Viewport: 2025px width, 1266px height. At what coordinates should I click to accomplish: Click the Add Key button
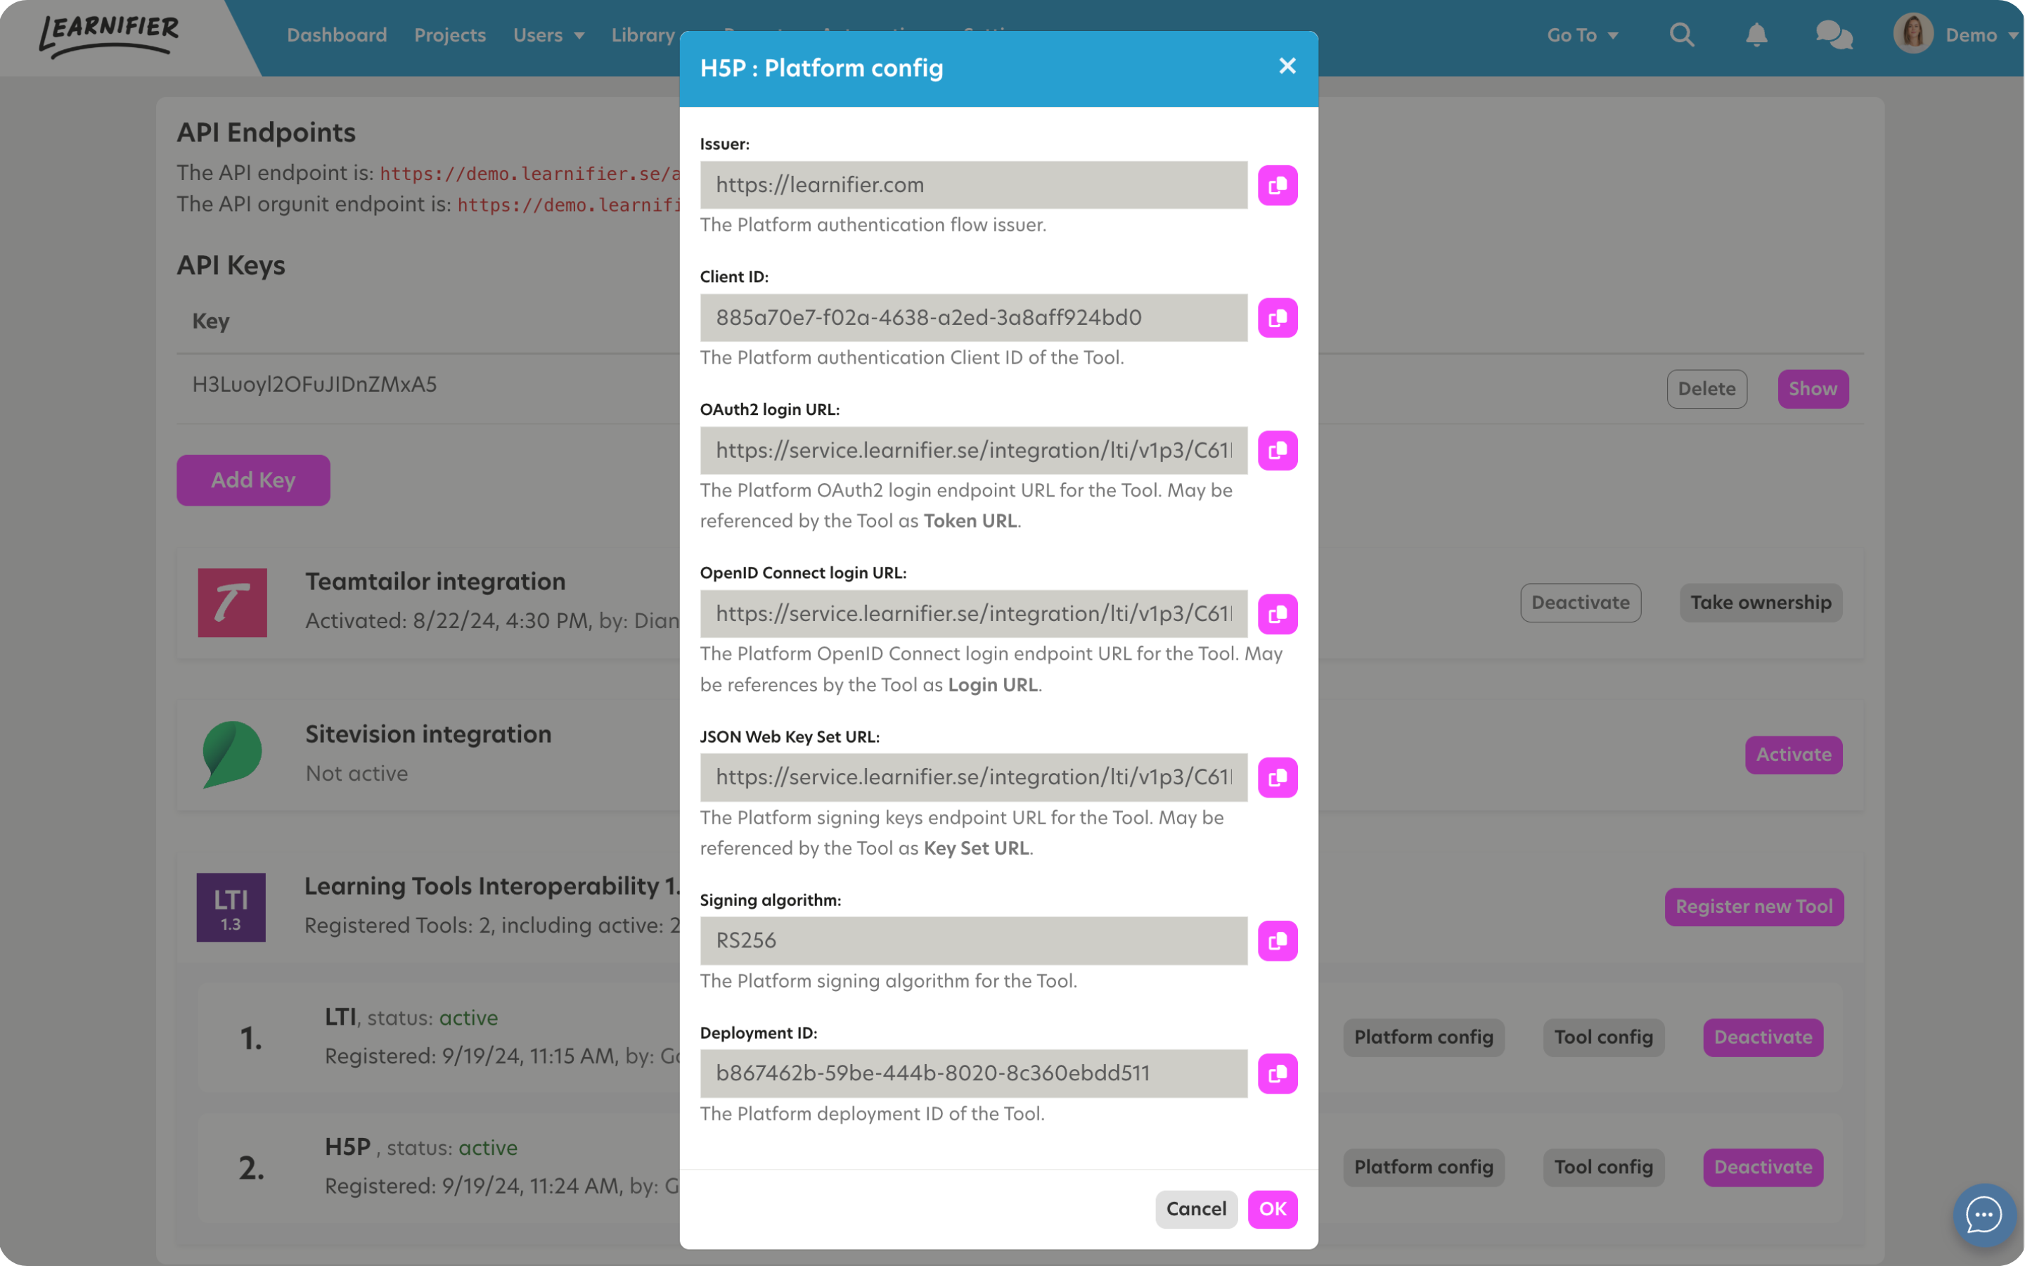pyautogui.click(x=252, y=480)
